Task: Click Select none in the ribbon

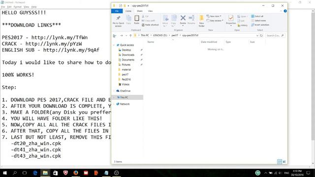Action: coord(258,21)
